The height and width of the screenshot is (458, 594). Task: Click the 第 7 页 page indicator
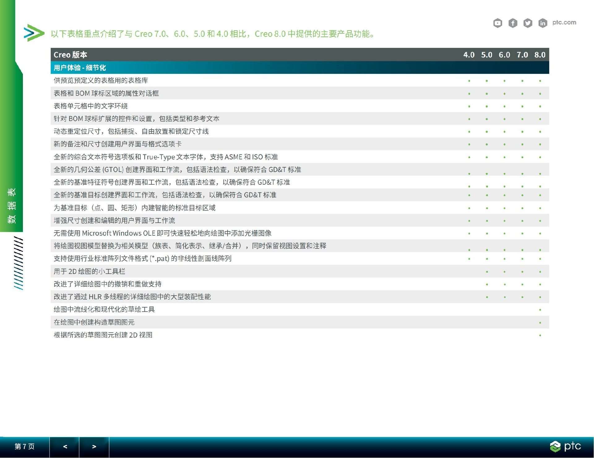click(24, 447)
